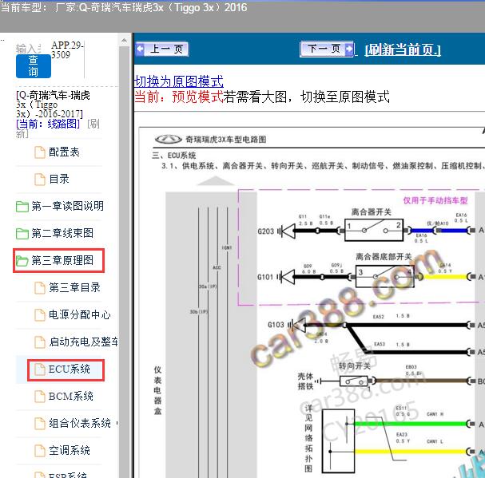Image resolution: width=485 pixels, height=478 pixels.
Task: Go to next page with 下一页
Action: pyautogui.click(x=327, y=49)
